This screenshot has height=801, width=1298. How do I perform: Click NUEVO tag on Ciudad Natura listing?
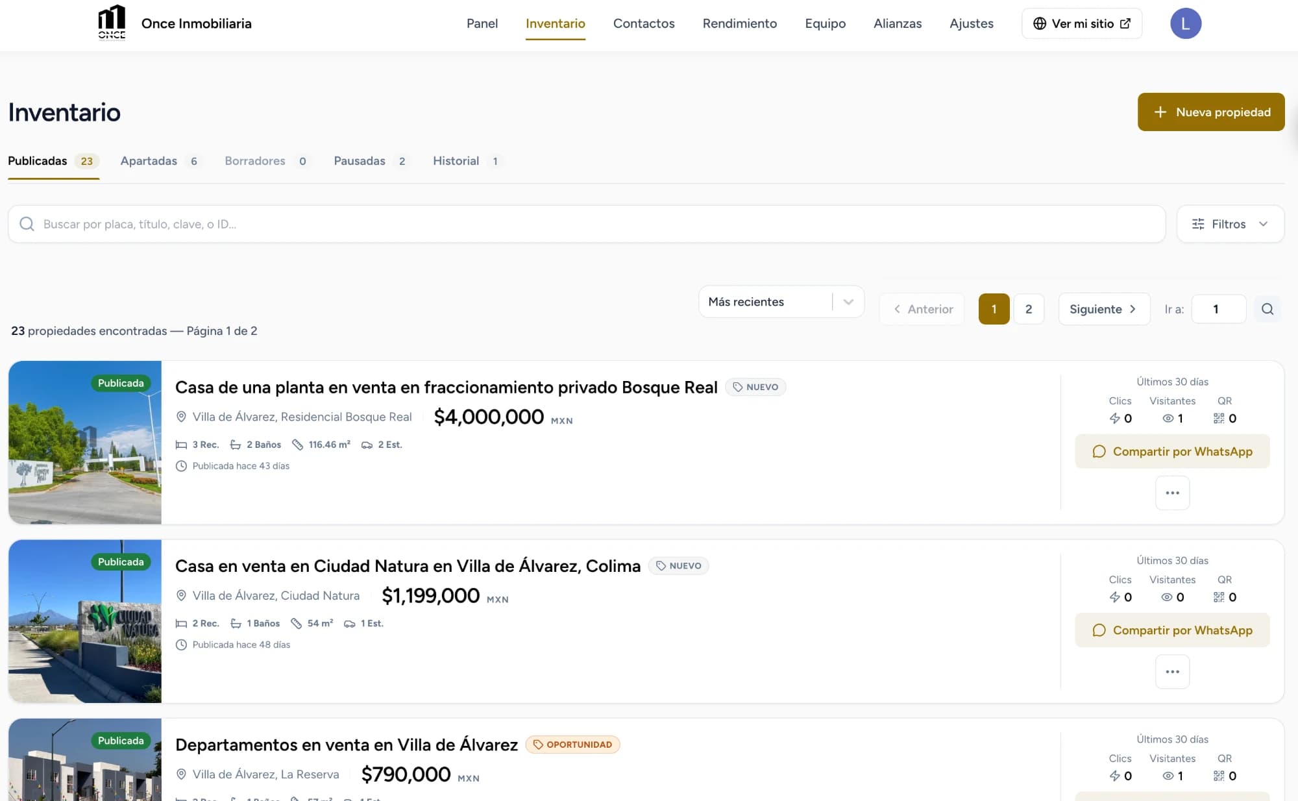(x=678, y=565)
